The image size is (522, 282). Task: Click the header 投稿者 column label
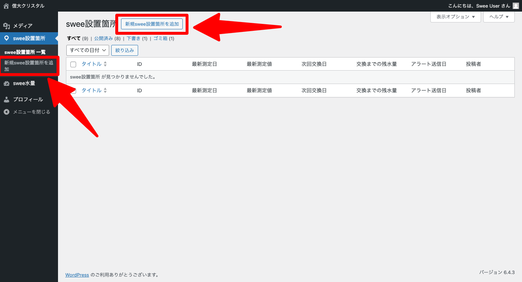click(x=474, y=64)
